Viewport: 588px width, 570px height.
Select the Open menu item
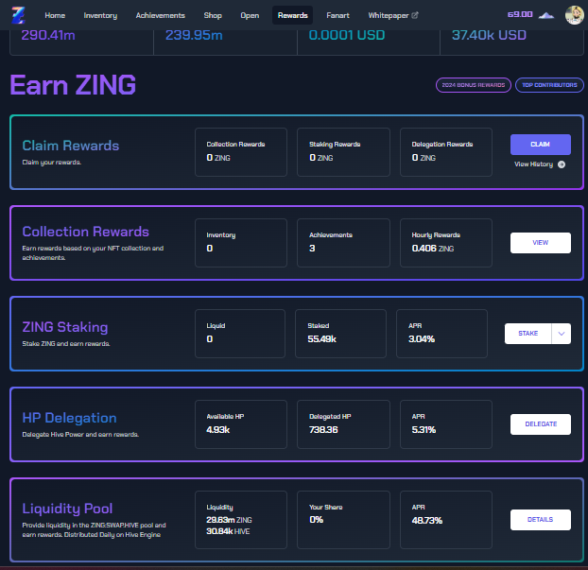[250, 15]
